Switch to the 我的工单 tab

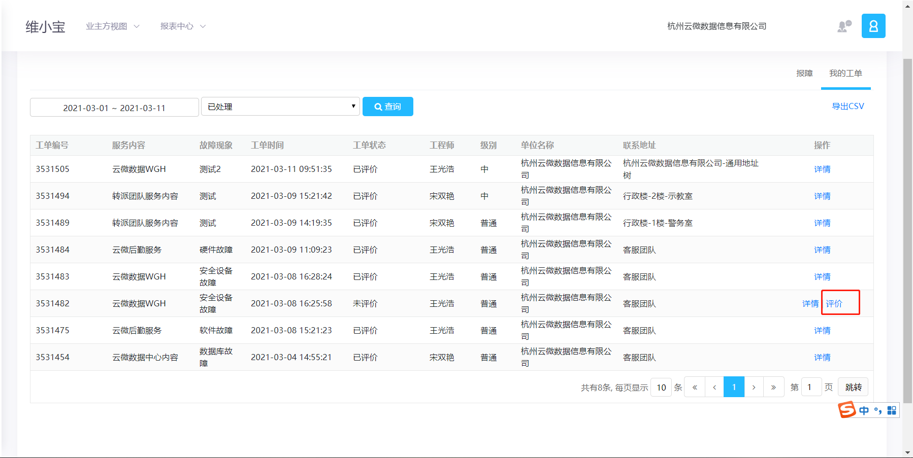[845, 74]
